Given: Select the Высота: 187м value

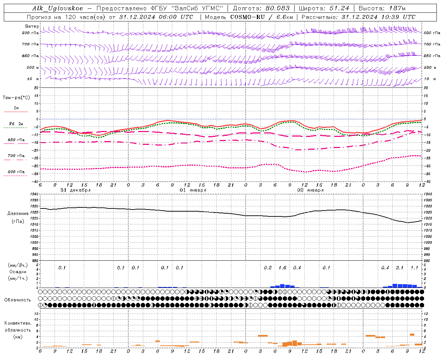Looking at the screenshot, I should coord(382,8).
